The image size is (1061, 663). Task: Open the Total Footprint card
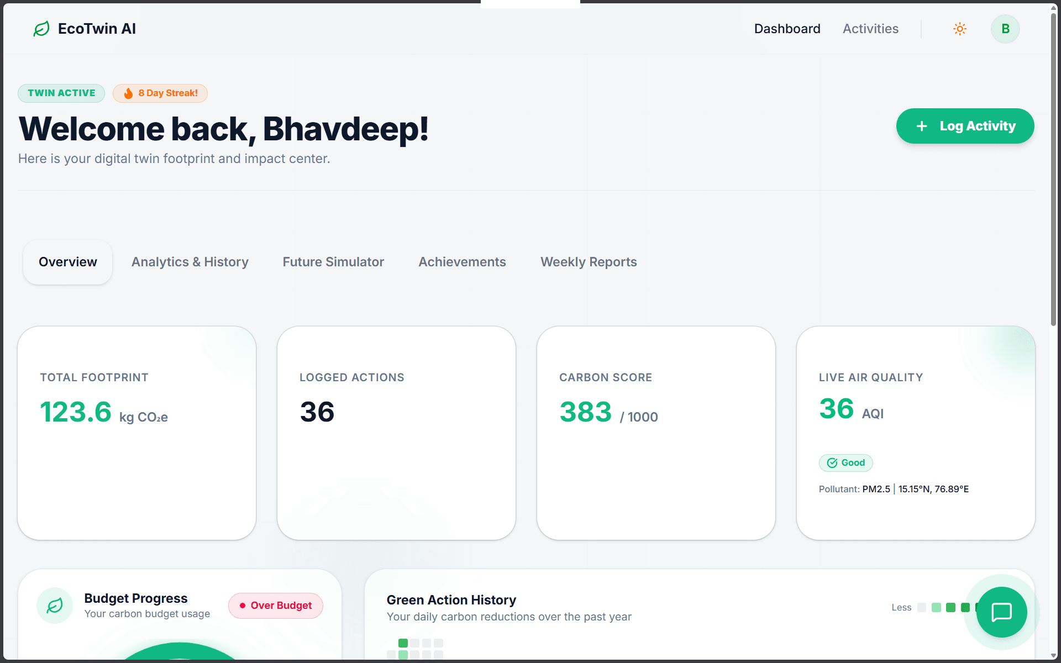[137, 433]
